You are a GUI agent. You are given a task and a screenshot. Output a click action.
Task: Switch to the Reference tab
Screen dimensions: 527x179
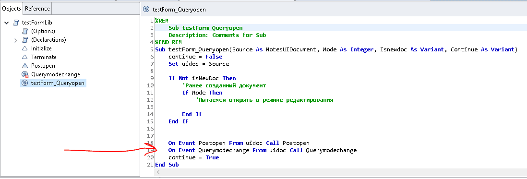coord(37,9)
